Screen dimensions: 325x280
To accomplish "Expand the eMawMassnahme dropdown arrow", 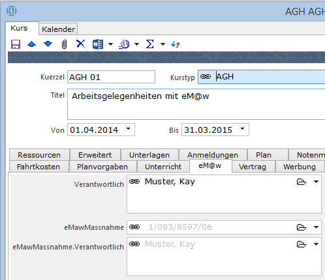I will point(316,227).
